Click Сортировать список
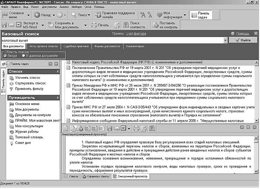Image resolution: width=260 pixels, height=189 pixels. [30, 83]
